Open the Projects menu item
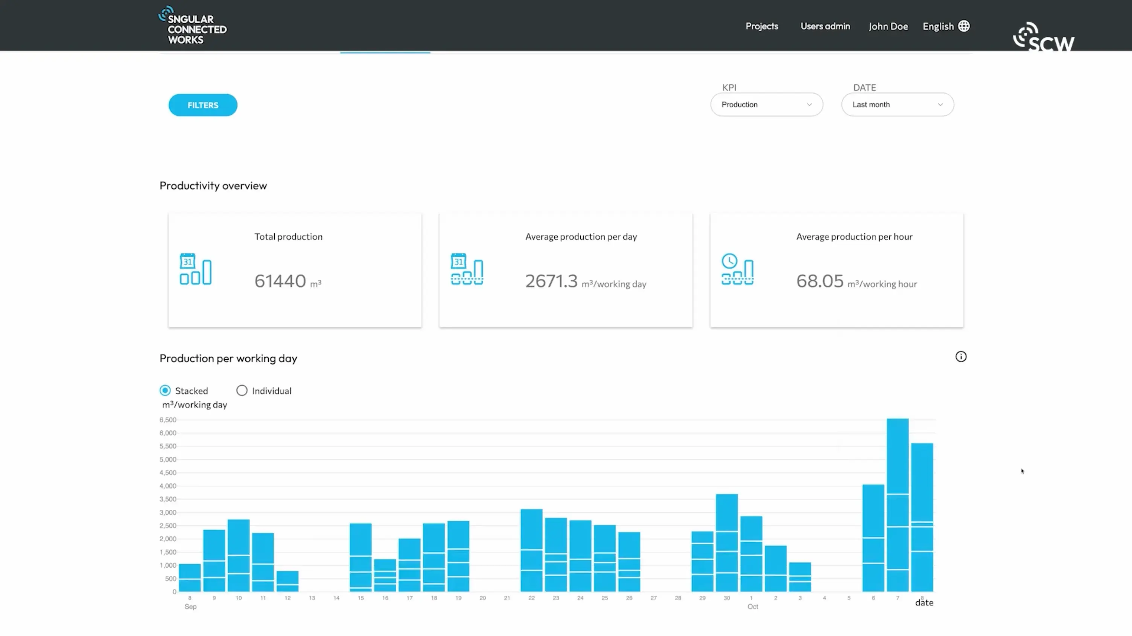 [x=762, y=26]
